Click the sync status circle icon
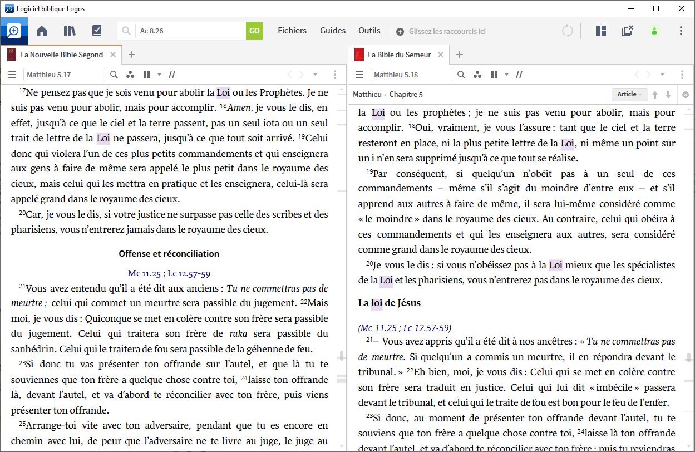The width and height of the screenshot is (695, 452). click(x=568, y=31)
